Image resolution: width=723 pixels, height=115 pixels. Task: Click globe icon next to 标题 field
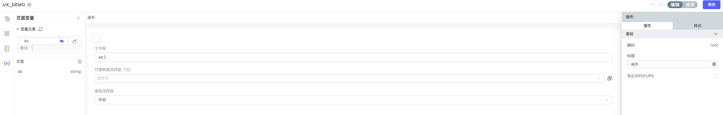pos(714,64)
